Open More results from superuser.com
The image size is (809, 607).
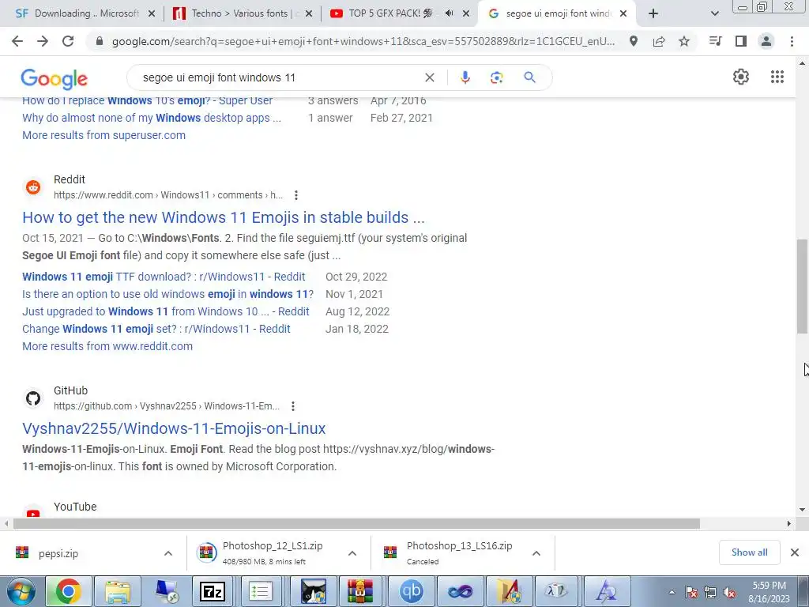point(103,135)
